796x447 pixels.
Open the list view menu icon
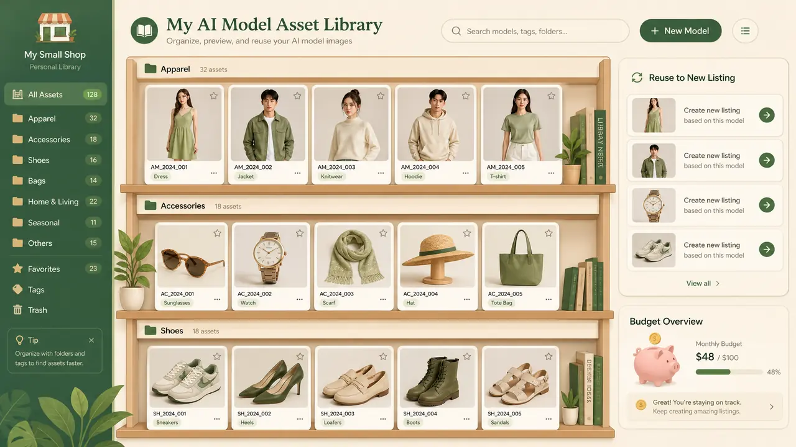point(745,31)
